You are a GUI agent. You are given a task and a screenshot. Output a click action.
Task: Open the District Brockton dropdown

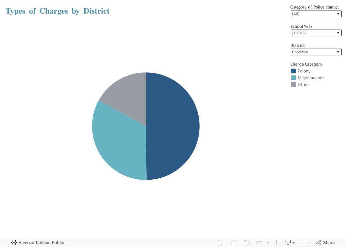pyautogui.click(x=316, y=52)
